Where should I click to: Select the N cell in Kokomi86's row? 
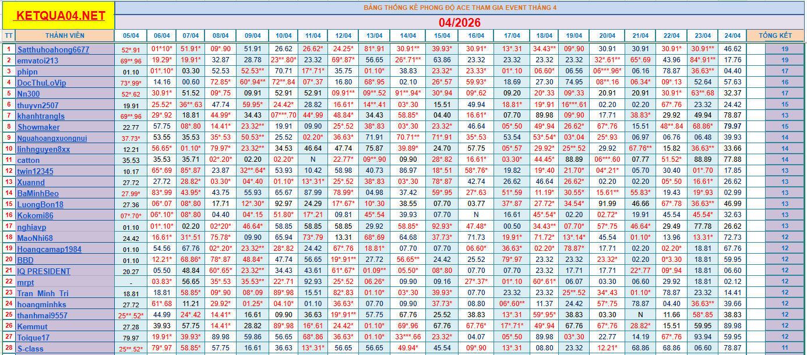tap(476, 215)
